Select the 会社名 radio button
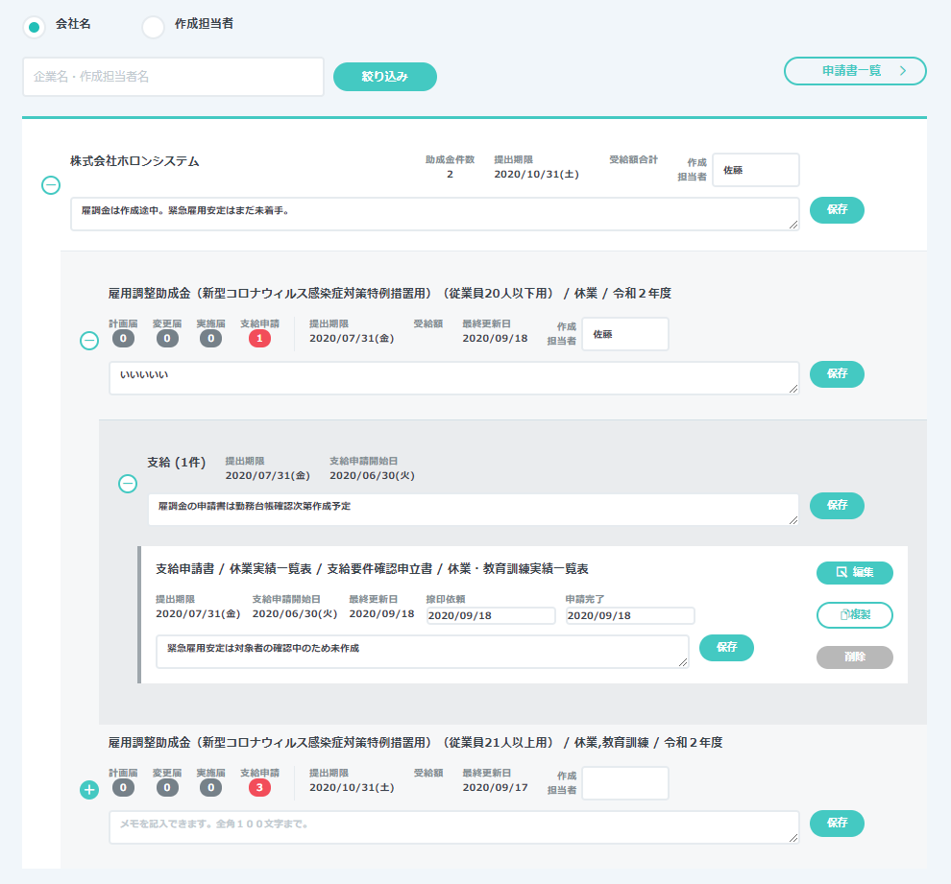The image size is (951, 884). 34,27
